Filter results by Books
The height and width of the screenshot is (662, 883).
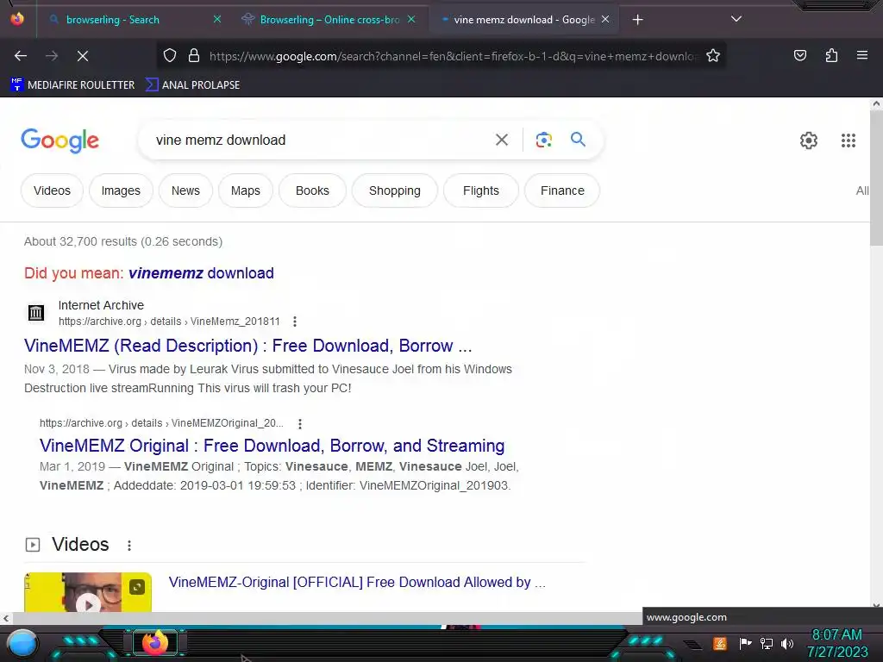tap(312, 190)
